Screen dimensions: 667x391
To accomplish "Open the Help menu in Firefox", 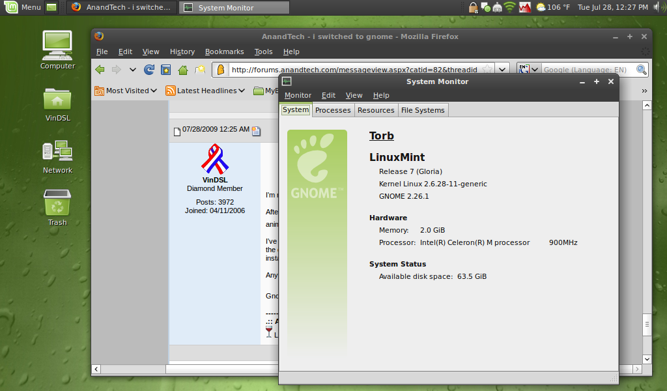I will (291, 51).
